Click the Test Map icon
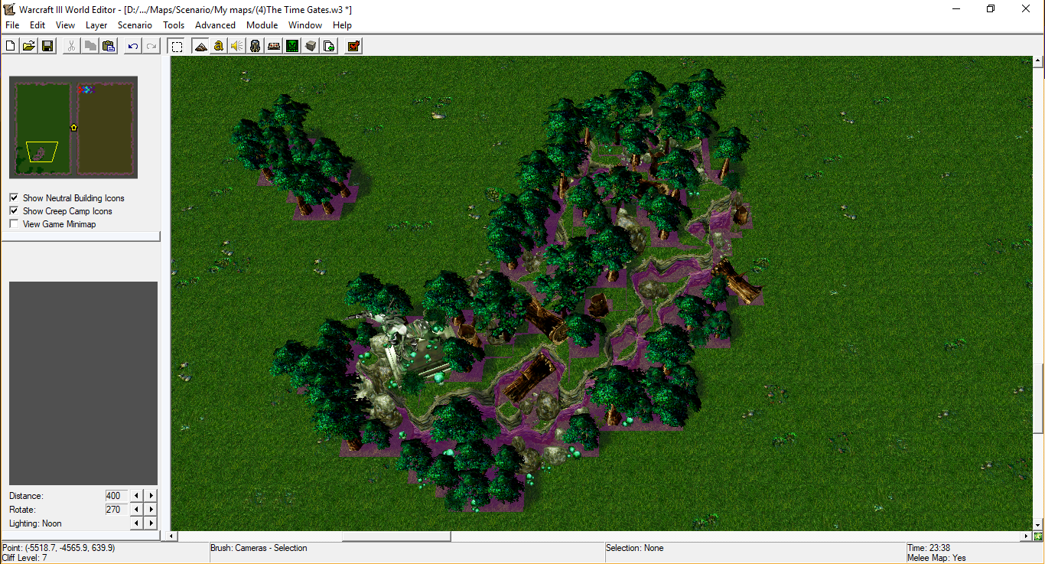This screenshot has height=564, width=1045. click(353, 46)
